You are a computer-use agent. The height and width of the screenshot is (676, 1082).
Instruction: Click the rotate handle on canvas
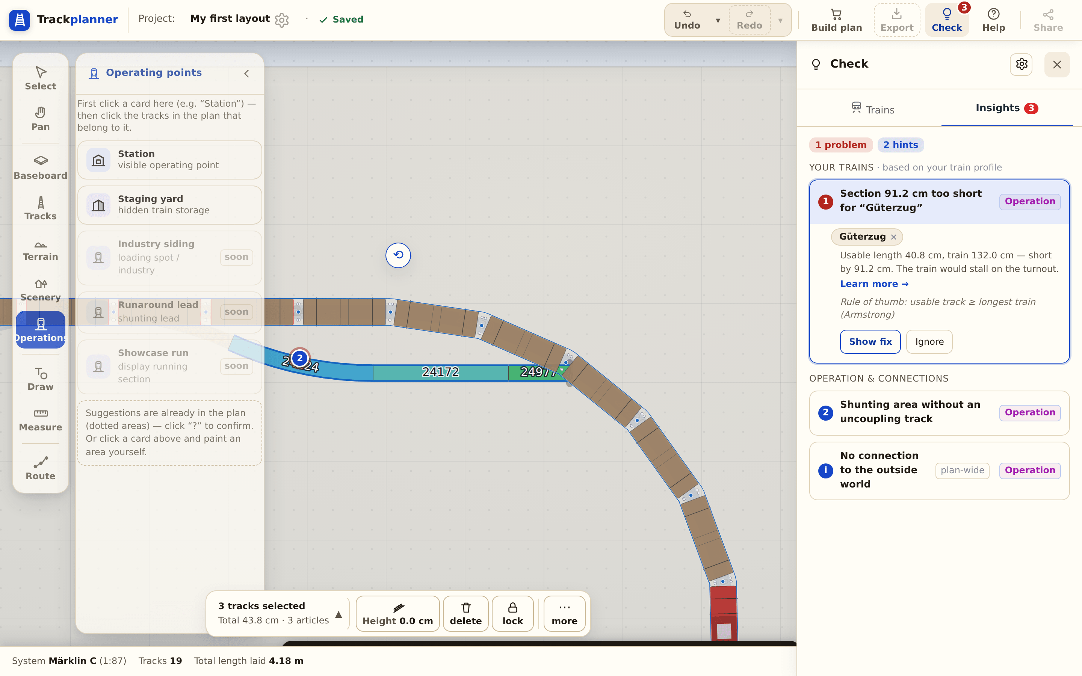[398, 255]
